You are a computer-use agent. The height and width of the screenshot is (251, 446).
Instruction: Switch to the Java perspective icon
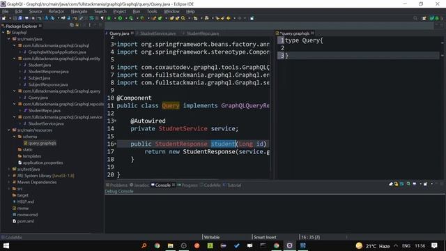coord(432,18)
